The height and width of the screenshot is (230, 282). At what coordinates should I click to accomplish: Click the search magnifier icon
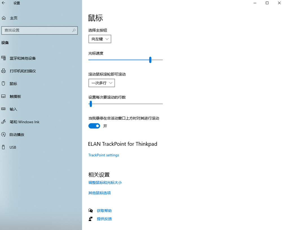point(74,30)
